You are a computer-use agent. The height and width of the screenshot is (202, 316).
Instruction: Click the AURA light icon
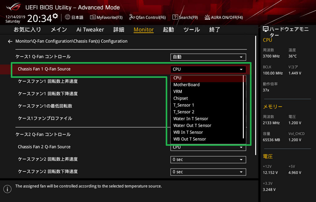coord(207,17)
